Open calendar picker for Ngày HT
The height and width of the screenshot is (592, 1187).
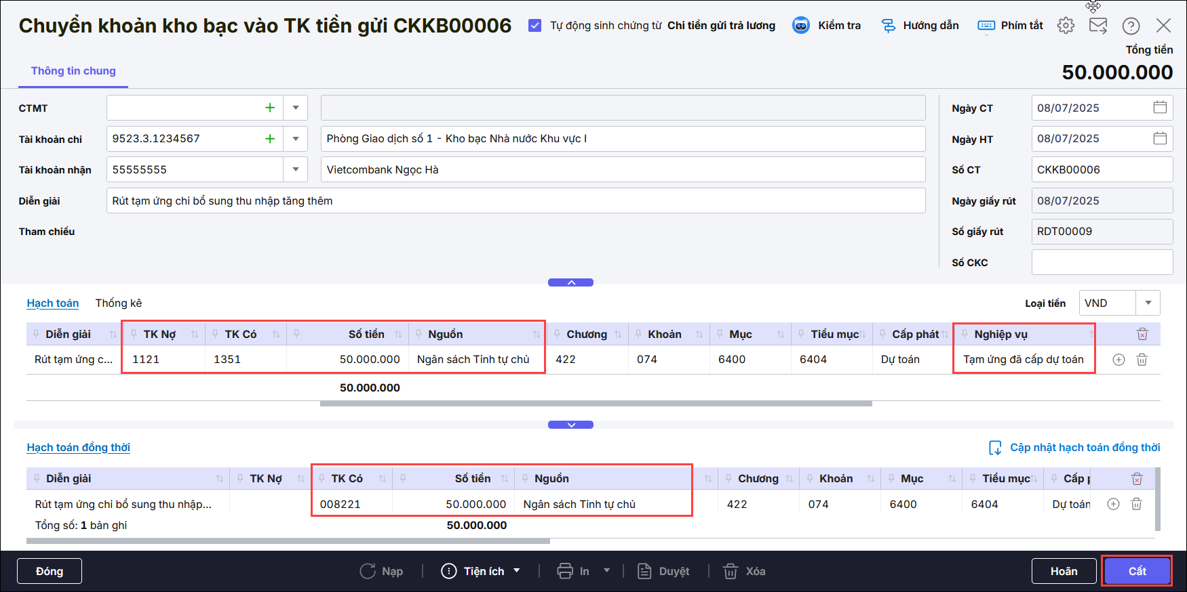pyautogui.click(x=1160, y=139)
